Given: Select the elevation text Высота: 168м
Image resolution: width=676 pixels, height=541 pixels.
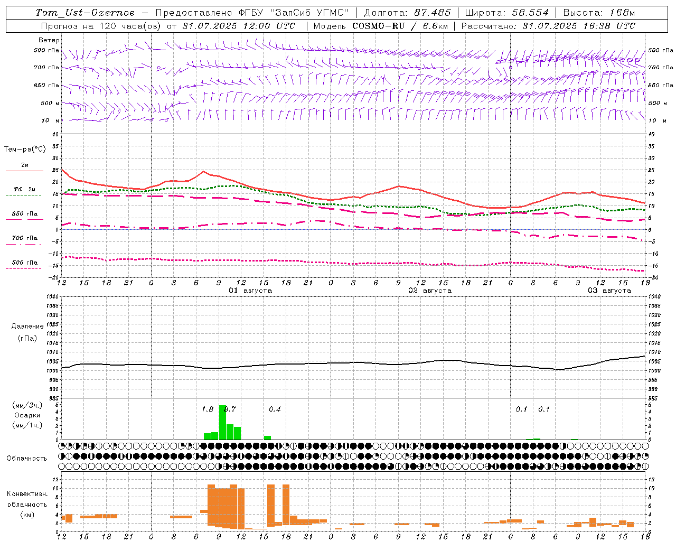Looking at the screenshot, I should click(599, 13).
